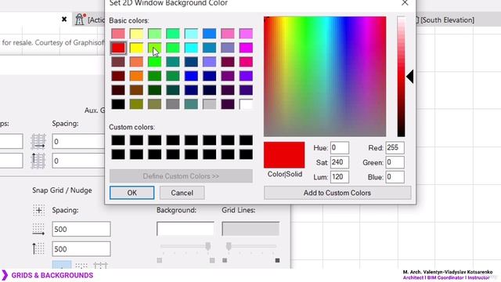Select the white swatch ending the last Basic row
Image resolution: width=501 pixels, height=282 pixels.
pos(246,104)
